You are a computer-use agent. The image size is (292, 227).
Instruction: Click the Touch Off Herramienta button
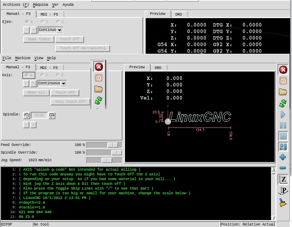83,48
